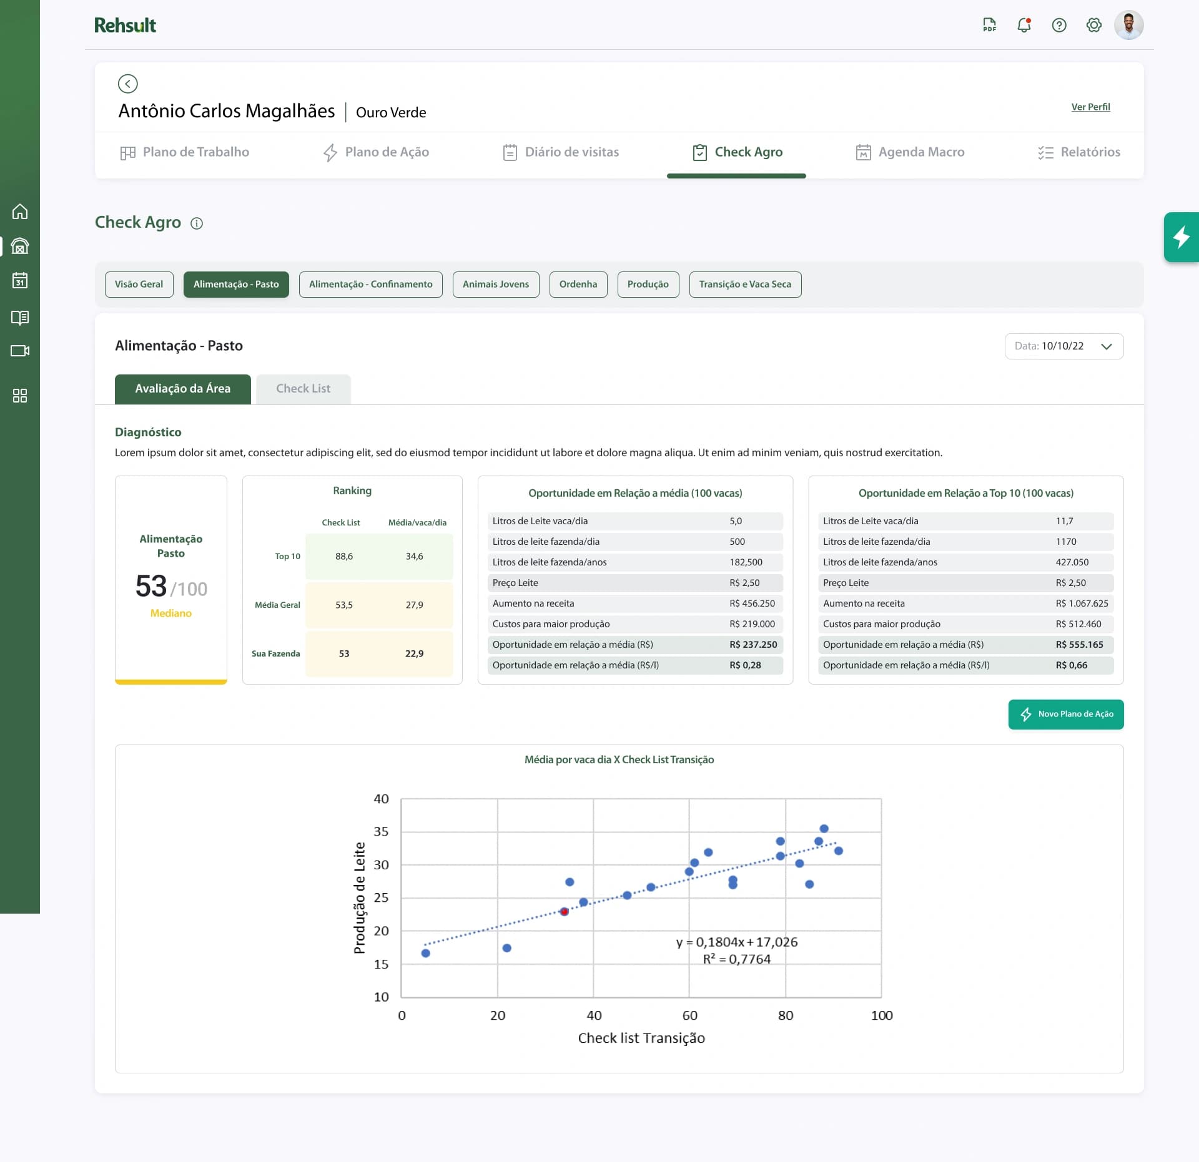Click the info icon beside Check Agro
The height and width of the screenshot is (1162, 1199).
(x=197, y=223)
